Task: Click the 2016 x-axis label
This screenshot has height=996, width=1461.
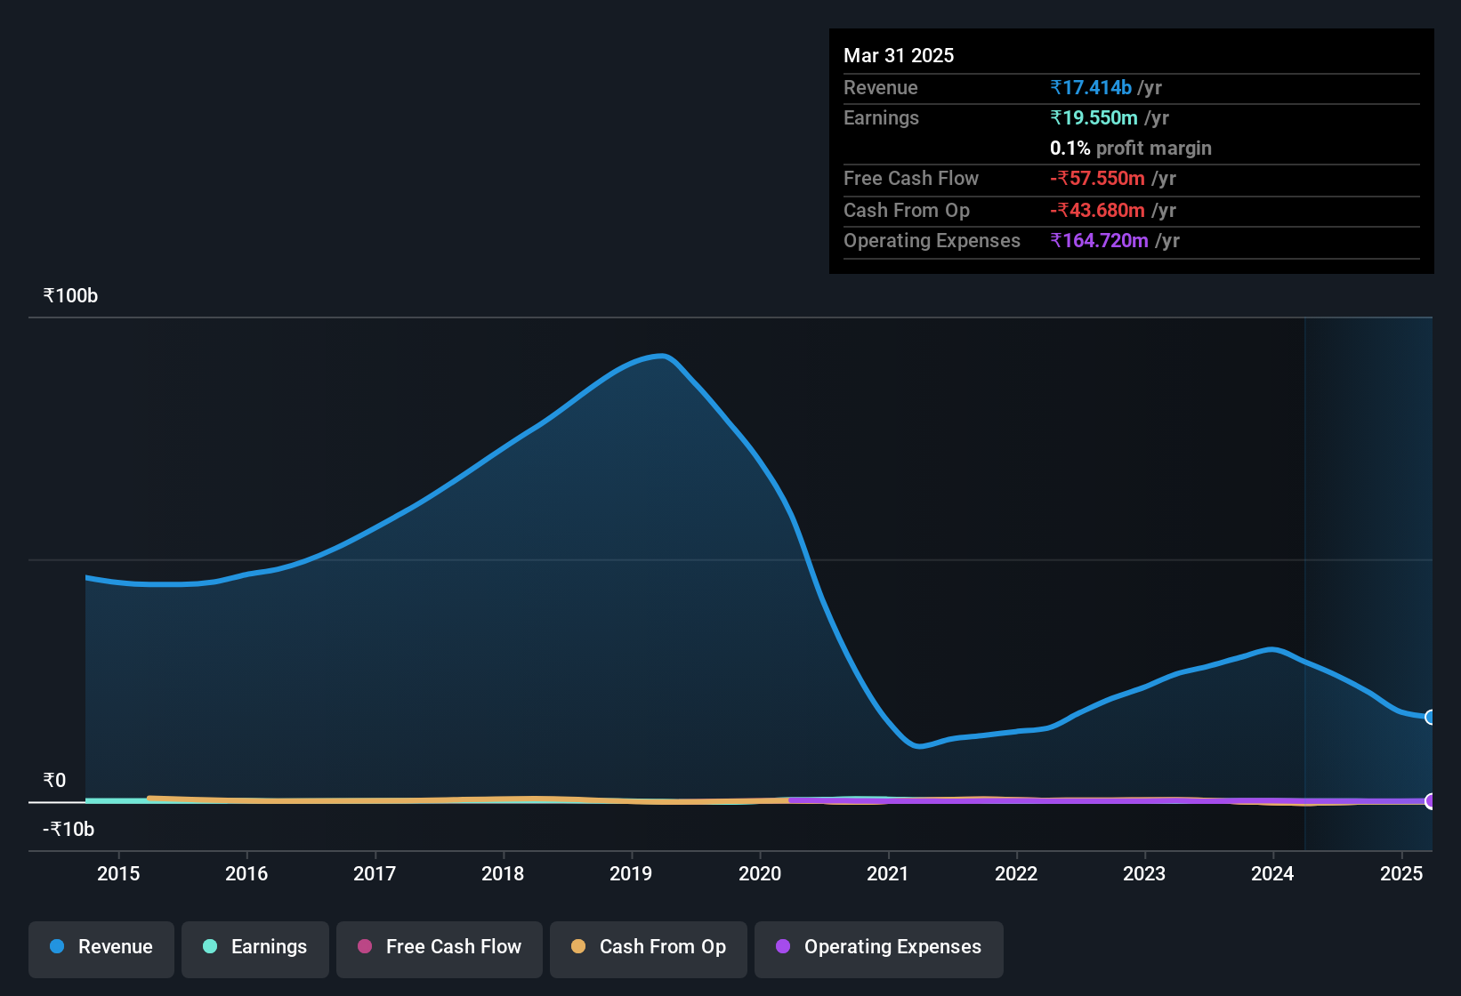Action: pyautogui.click(x=246, y=873)
